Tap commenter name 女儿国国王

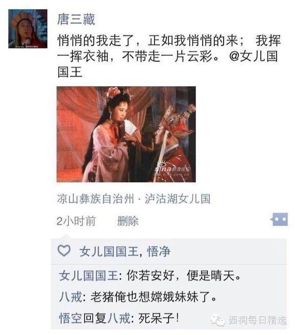click(x=89, y=275)
